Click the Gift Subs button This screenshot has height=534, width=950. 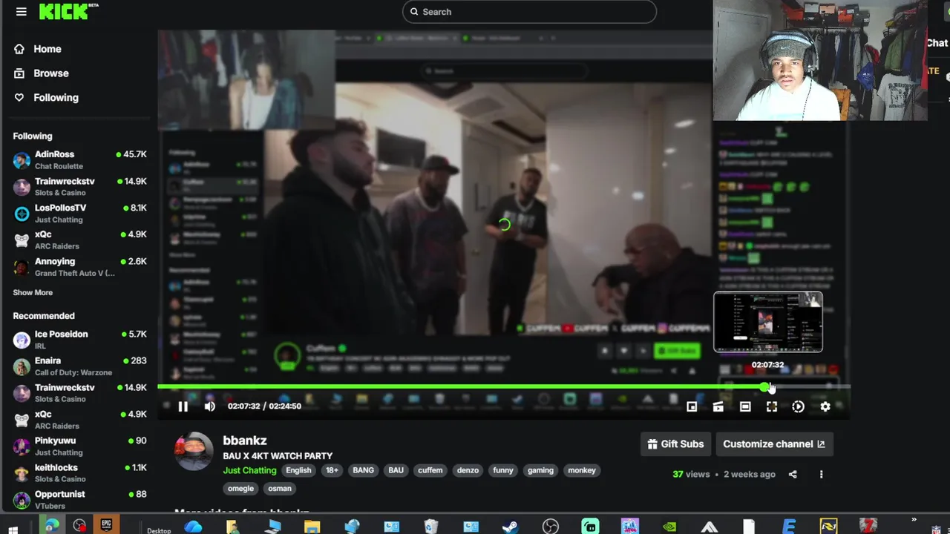click(x=675, y=444)
